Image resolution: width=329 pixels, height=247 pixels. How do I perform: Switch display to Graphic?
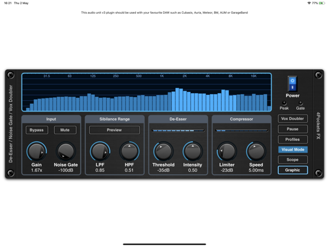click(x=293, y=170)
